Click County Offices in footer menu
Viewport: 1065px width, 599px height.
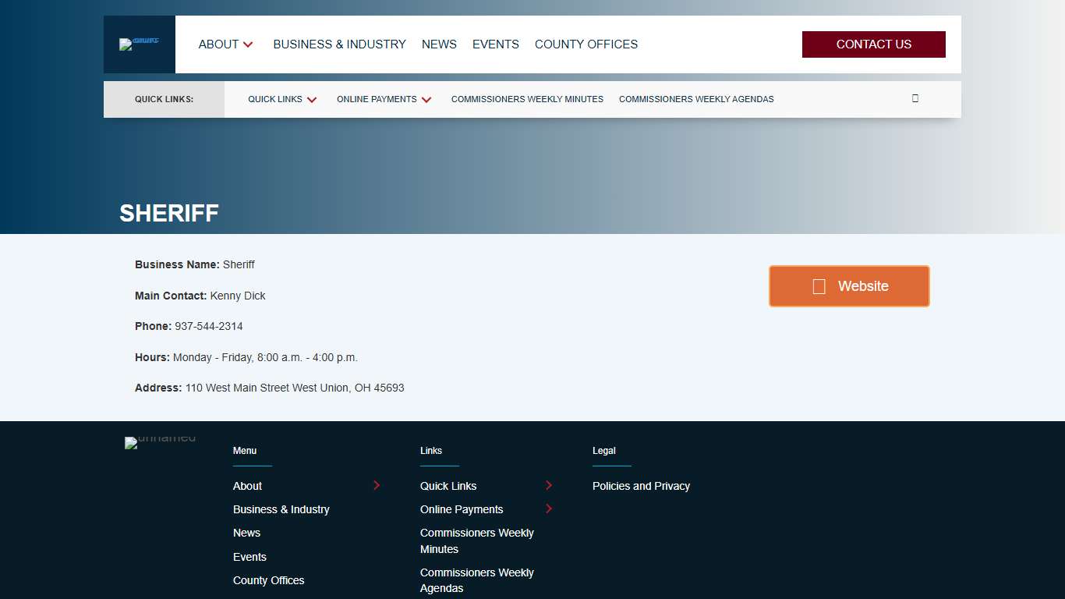click(x=268, y=580)
